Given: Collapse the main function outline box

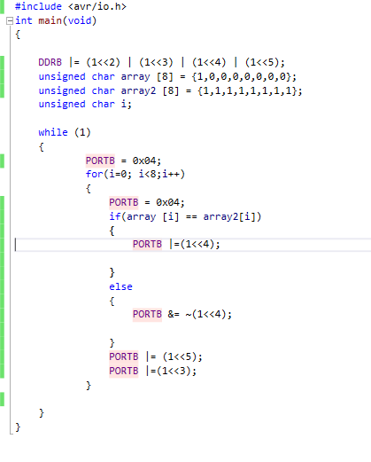Looking at the screenshot, I should [10, 20].
